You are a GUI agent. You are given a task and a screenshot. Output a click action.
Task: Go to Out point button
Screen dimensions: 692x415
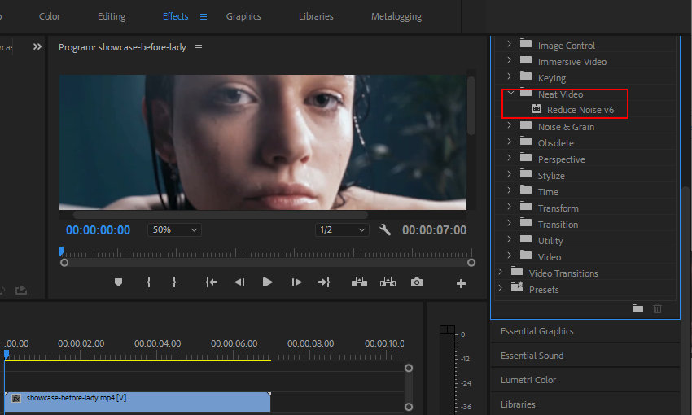pyautogui.click(x=324, y=282)
